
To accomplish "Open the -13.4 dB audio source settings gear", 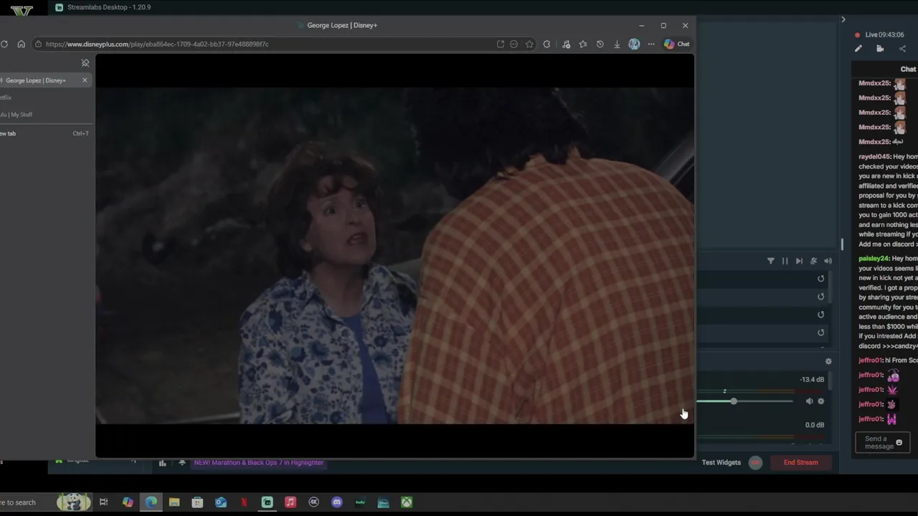I will pos(821,401).
